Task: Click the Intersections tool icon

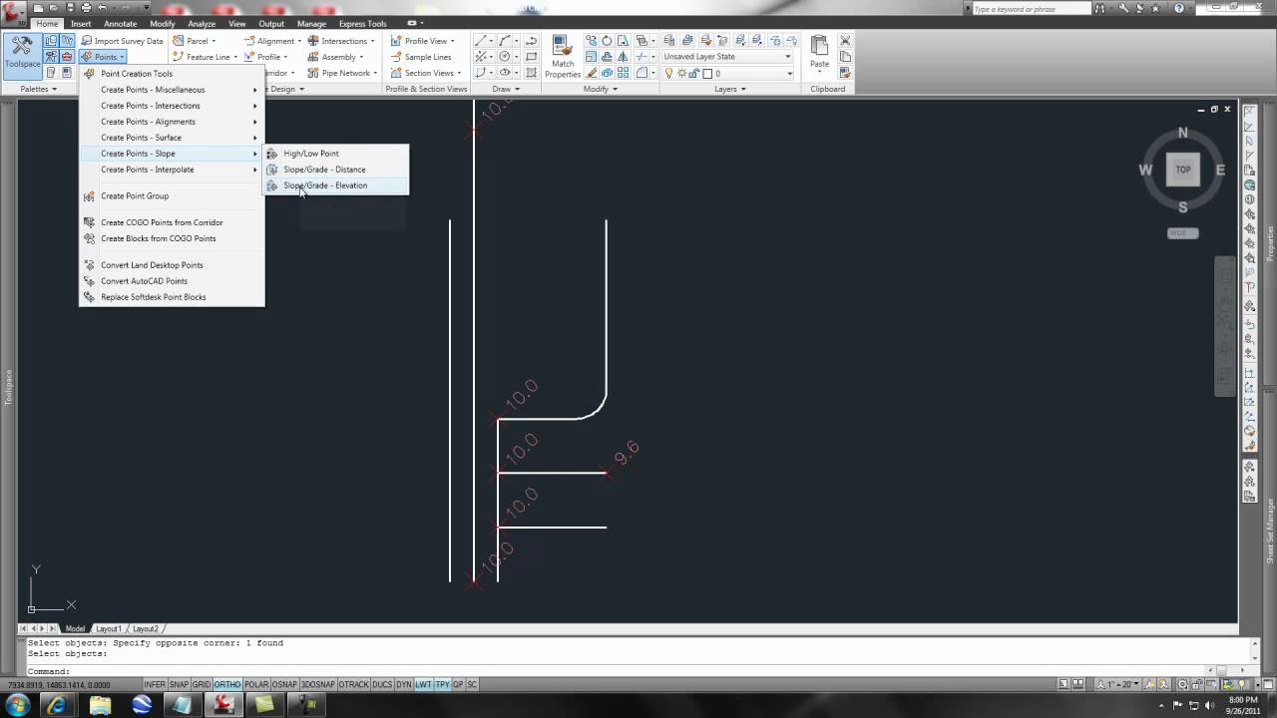Action: pyautogui.click(x=313, y=41)
